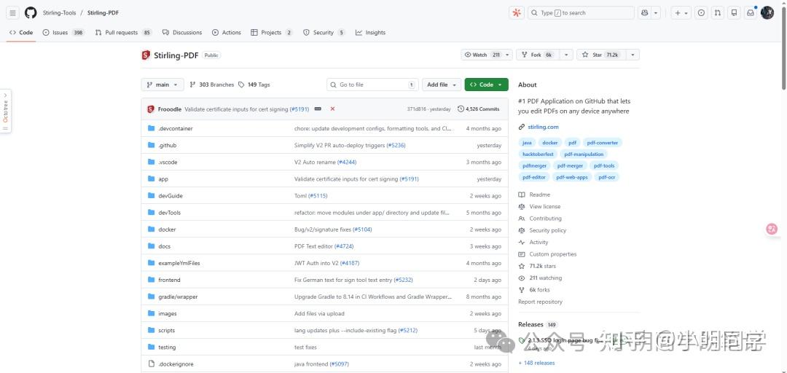The image size is (787, 373).
Task: Open notifications inbox icon
Action: [750, 12]
